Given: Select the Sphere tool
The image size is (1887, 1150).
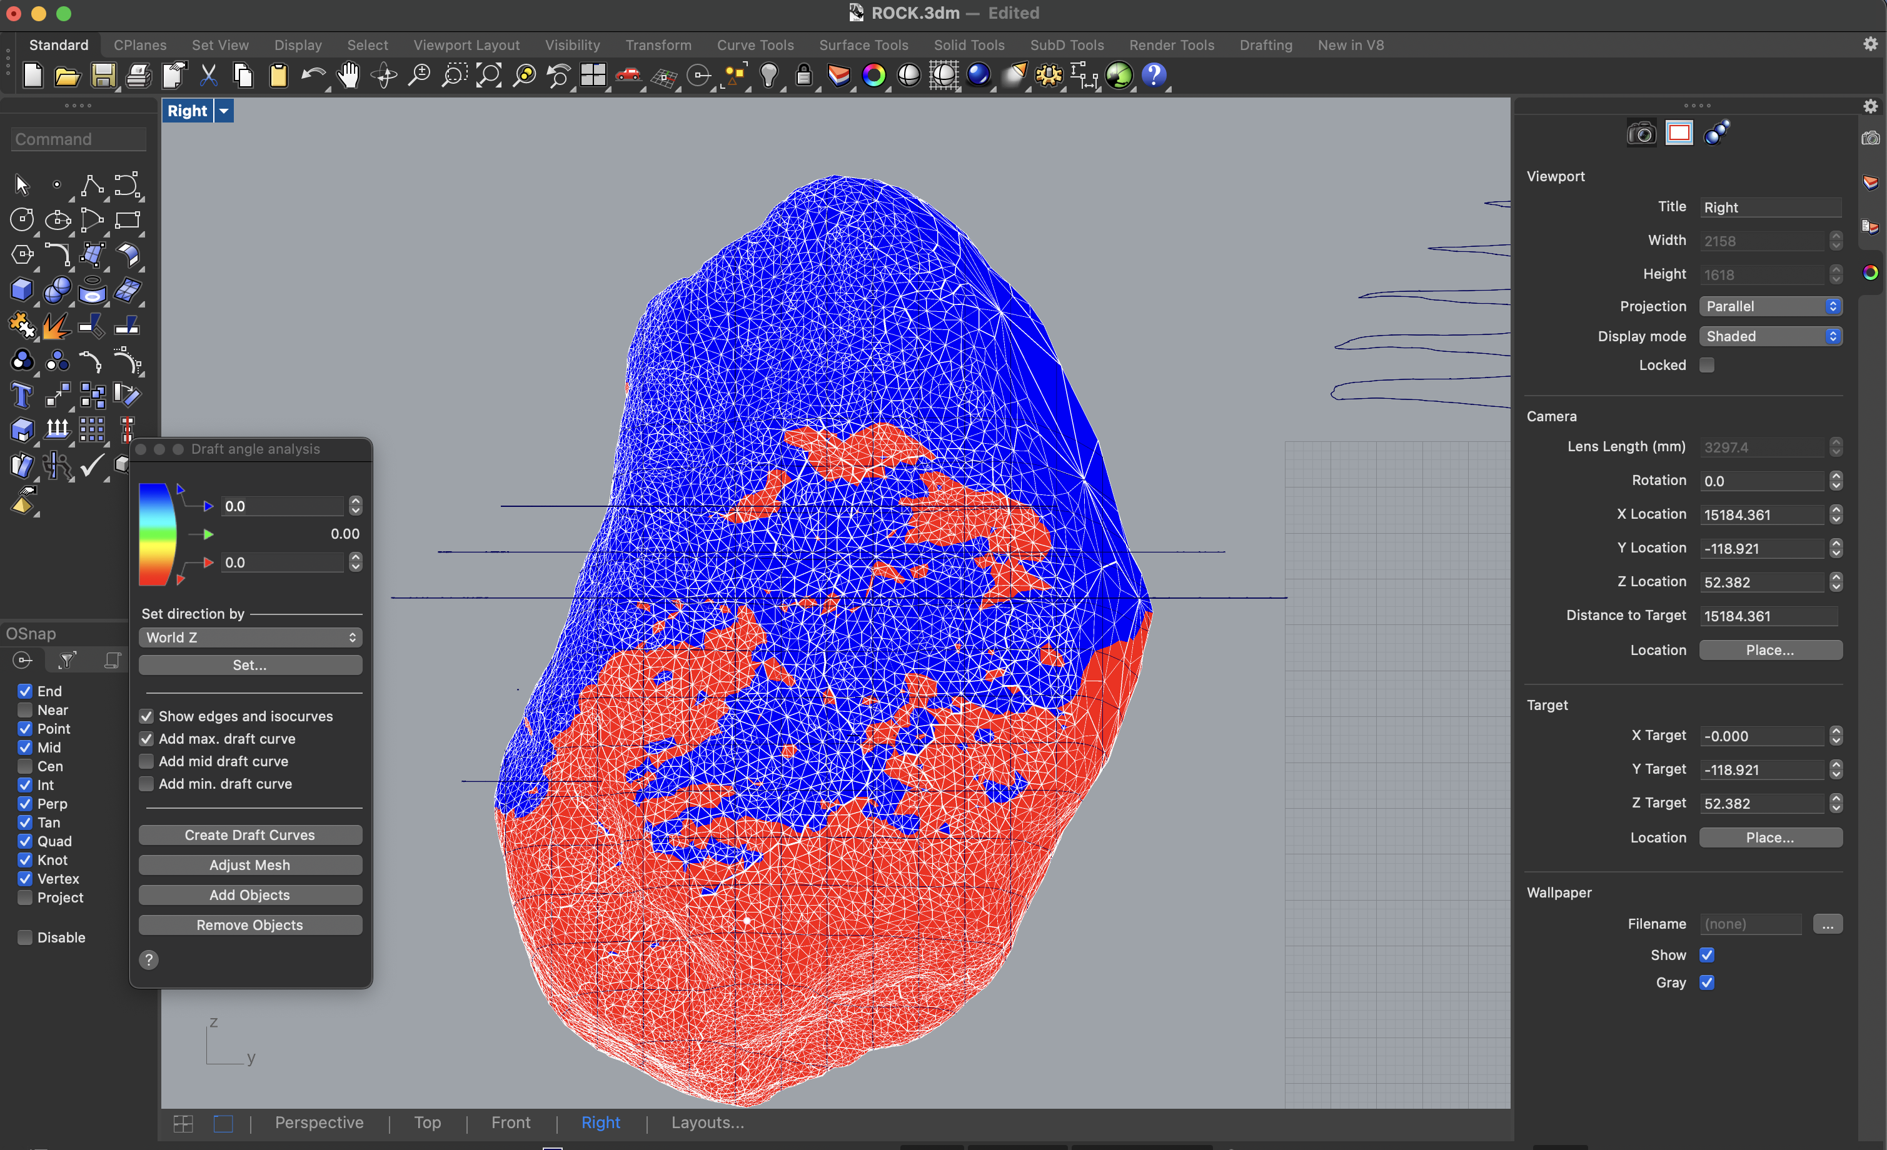Looking at the screenshot, I should pyautogui.click(x=58, y=289).
